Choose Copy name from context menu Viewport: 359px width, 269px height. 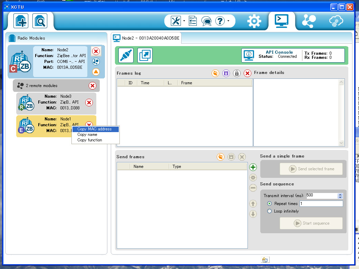click(x=96, y=134)
